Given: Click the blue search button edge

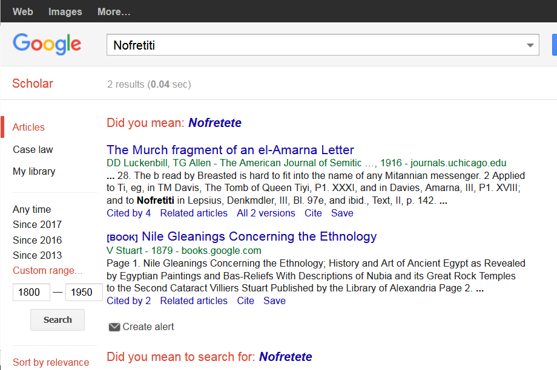Looking at the screenshot, I should pos(554,45).
